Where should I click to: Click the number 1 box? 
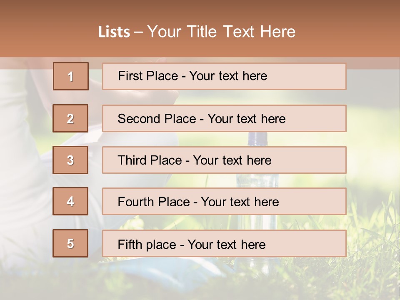(70, 76)
